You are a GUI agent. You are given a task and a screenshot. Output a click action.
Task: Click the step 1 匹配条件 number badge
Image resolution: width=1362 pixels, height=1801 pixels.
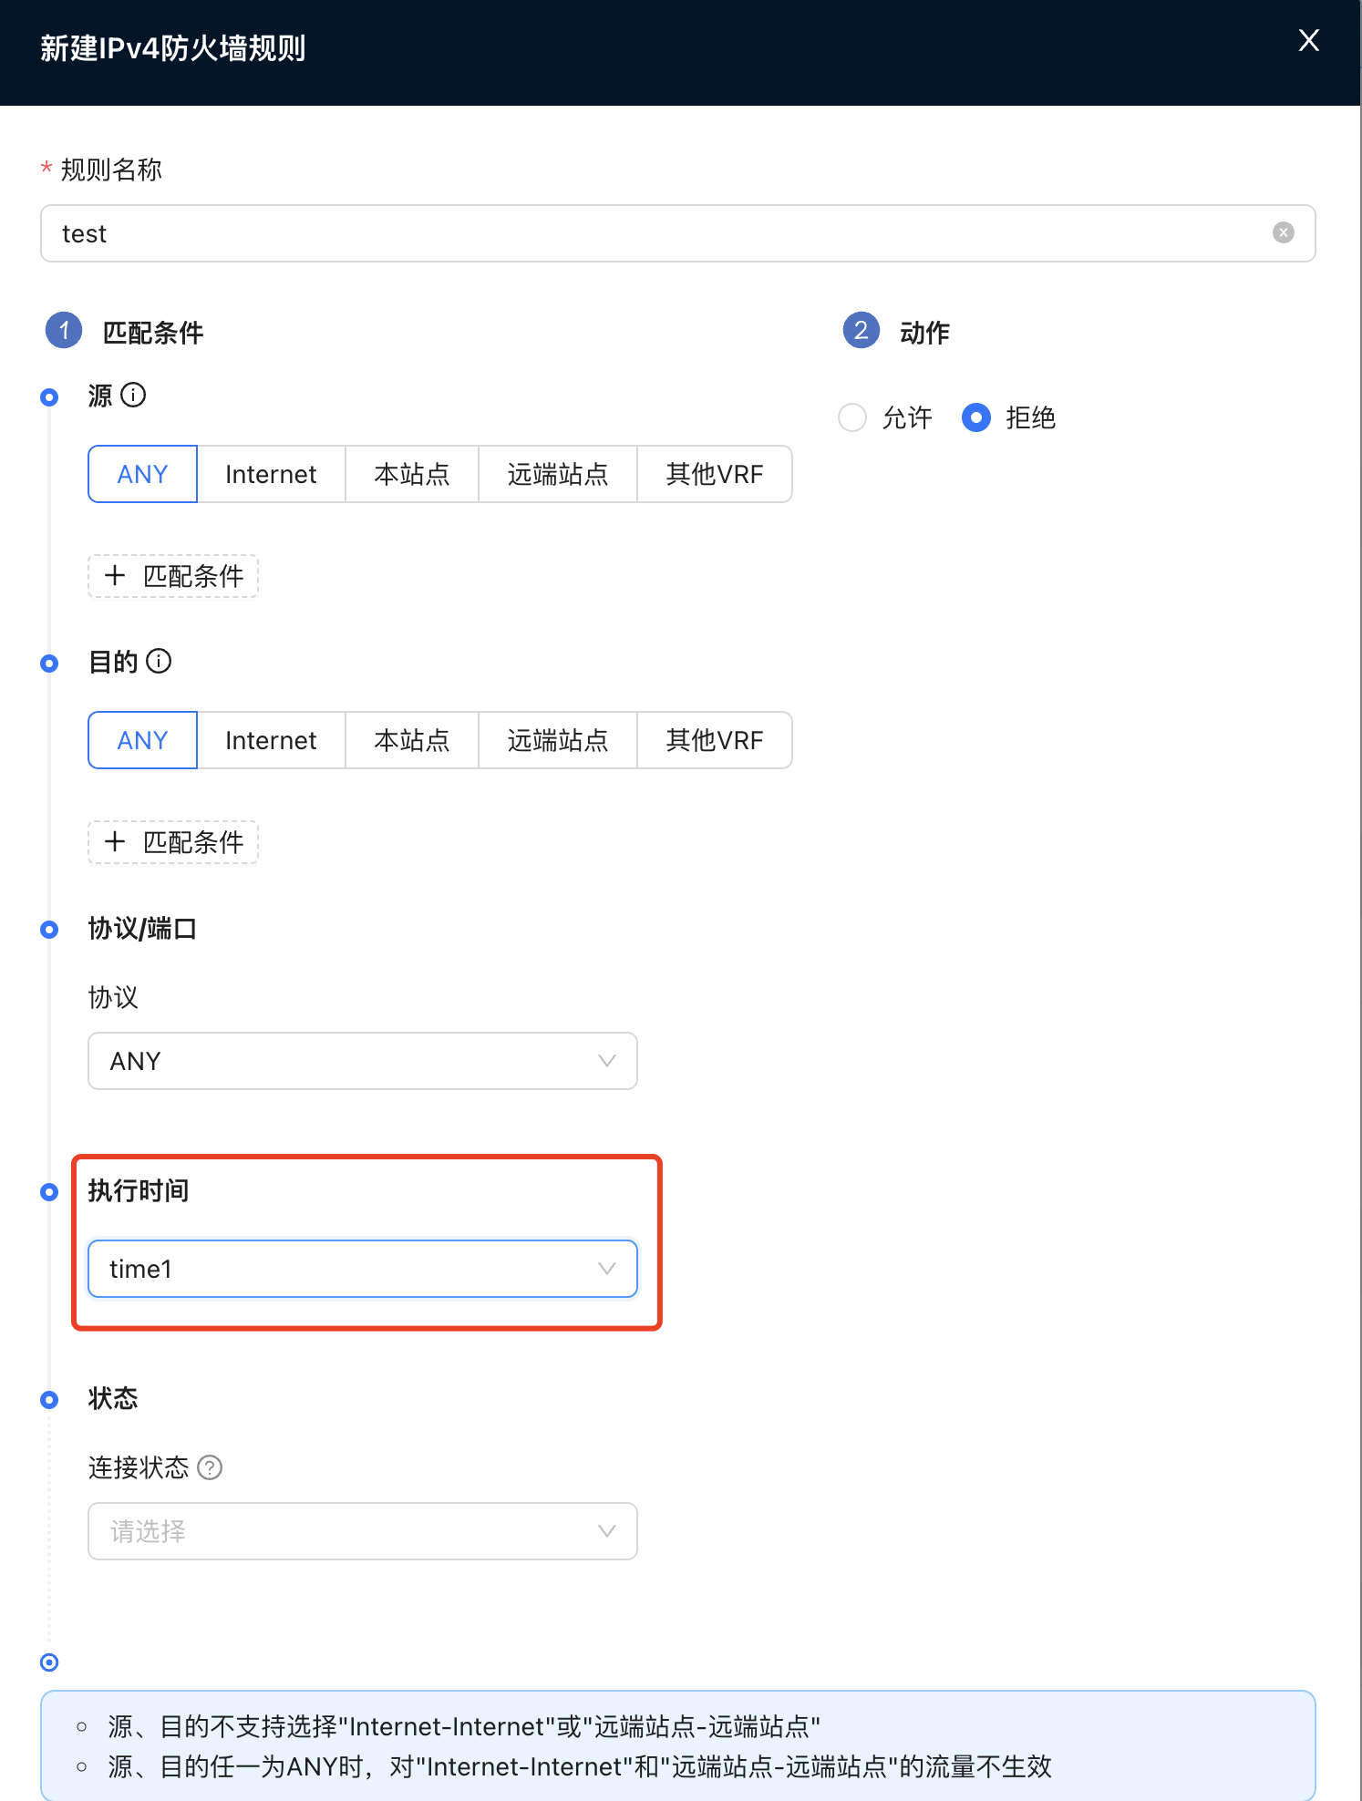point(64,331)
